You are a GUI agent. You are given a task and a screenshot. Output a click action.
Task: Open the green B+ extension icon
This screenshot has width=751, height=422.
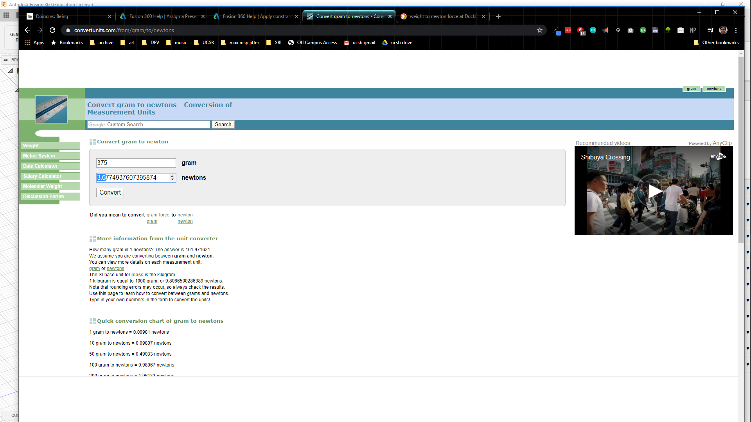click(x=643, y=30)
